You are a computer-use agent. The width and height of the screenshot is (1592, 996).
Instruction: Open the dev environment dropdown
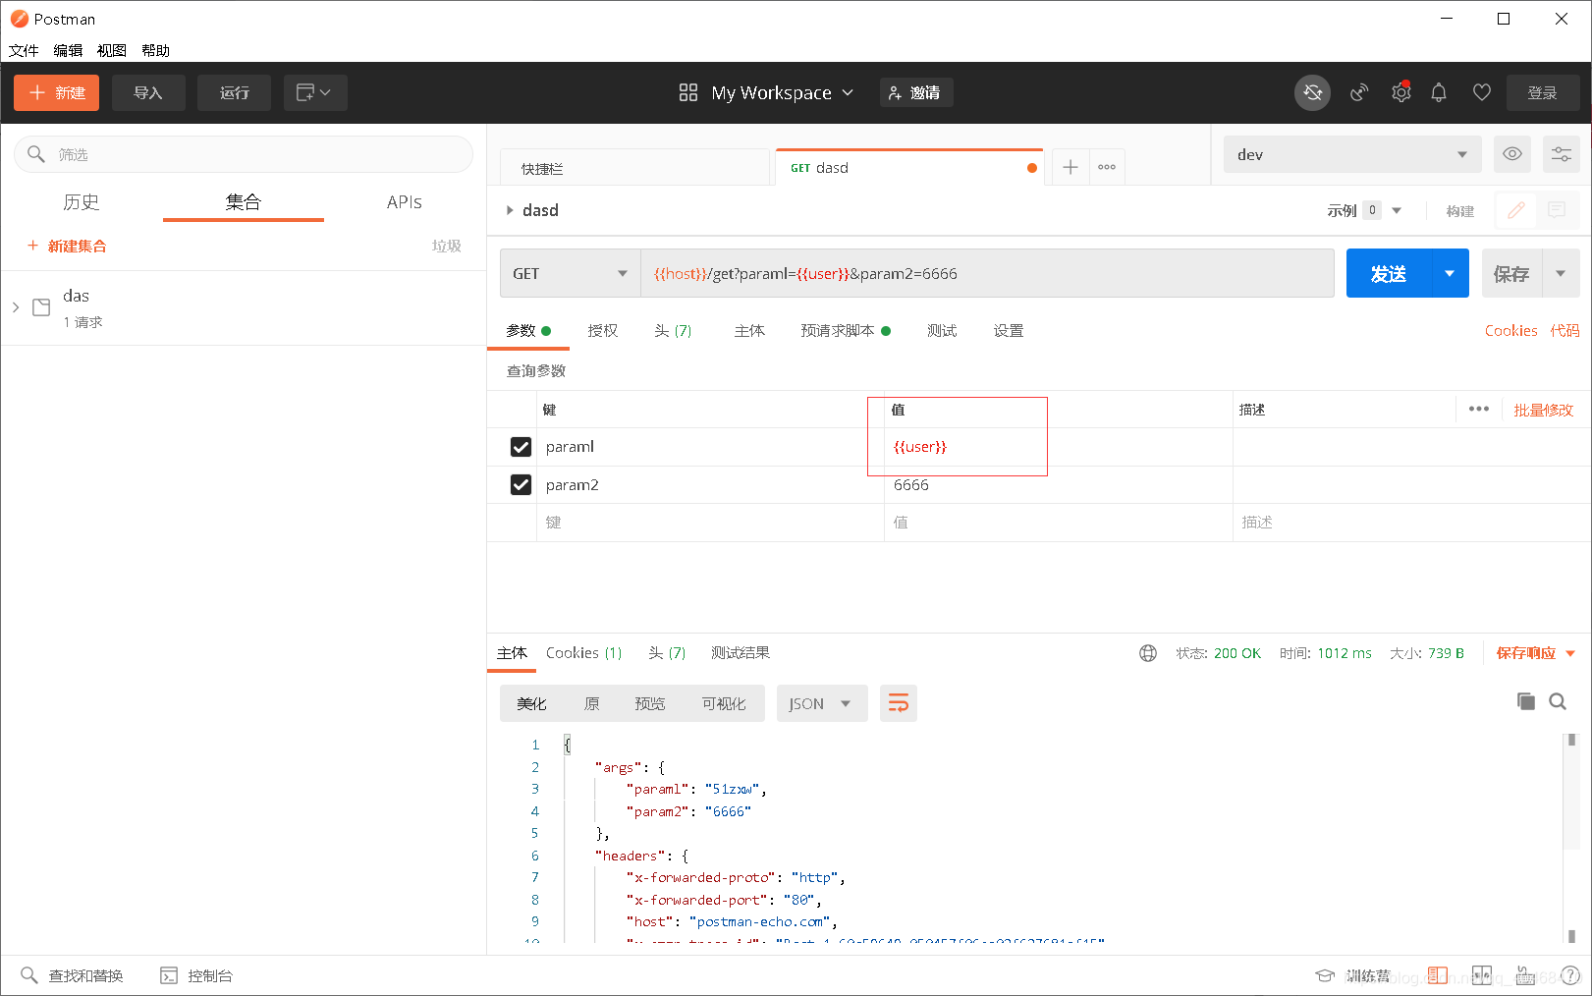pyautogui.click(x=1352, y=154)
